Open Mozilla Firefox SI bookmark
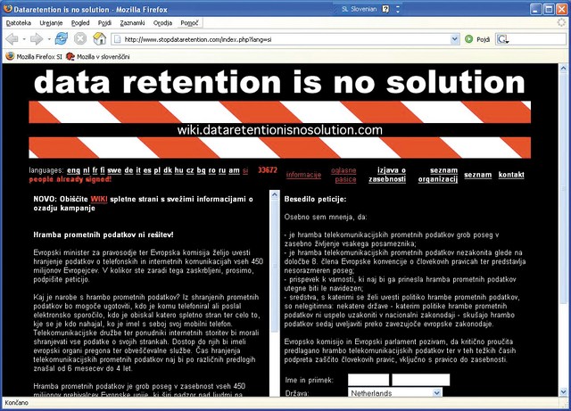The image size is (571, 411). tap(34, 56)
